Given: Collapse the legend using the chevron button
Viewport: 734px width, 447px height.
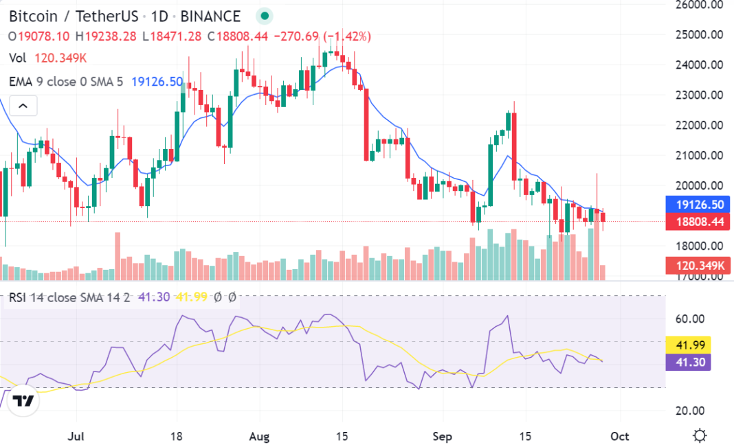Looking at the screenshot, I should [23, 106].
